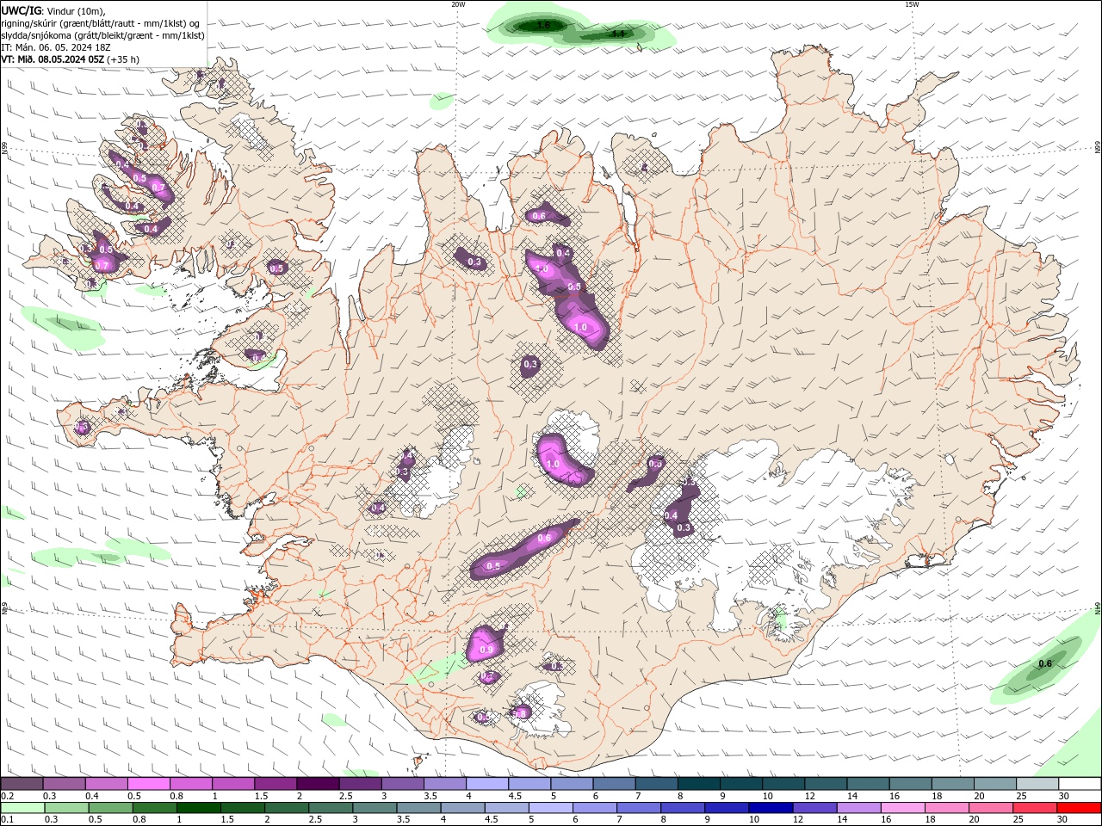Click the green 0.6 rain value over southeast ocean
The image size is (1102, 826).
point(1045,663)
